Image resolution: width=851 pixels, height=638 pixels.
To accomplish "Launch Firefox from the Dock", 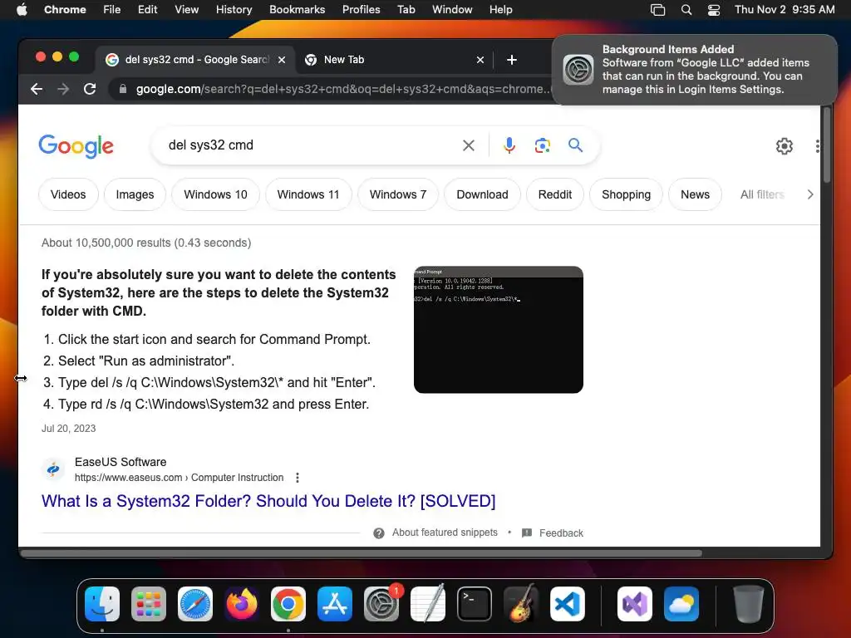I will click(242, 604).
